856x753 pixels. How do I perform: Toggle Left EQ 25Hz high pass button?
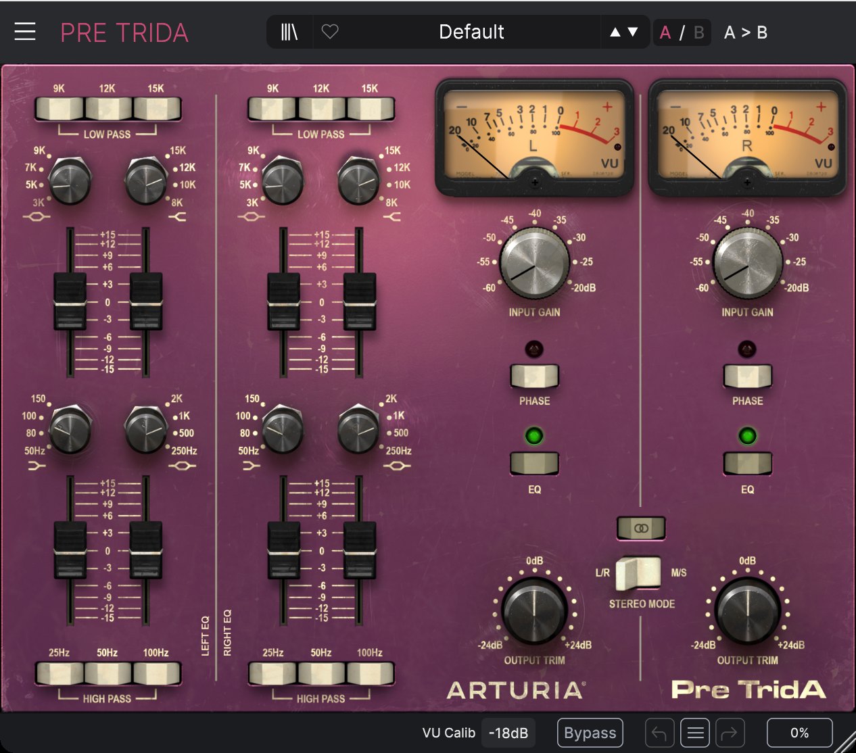pos(60,673)
